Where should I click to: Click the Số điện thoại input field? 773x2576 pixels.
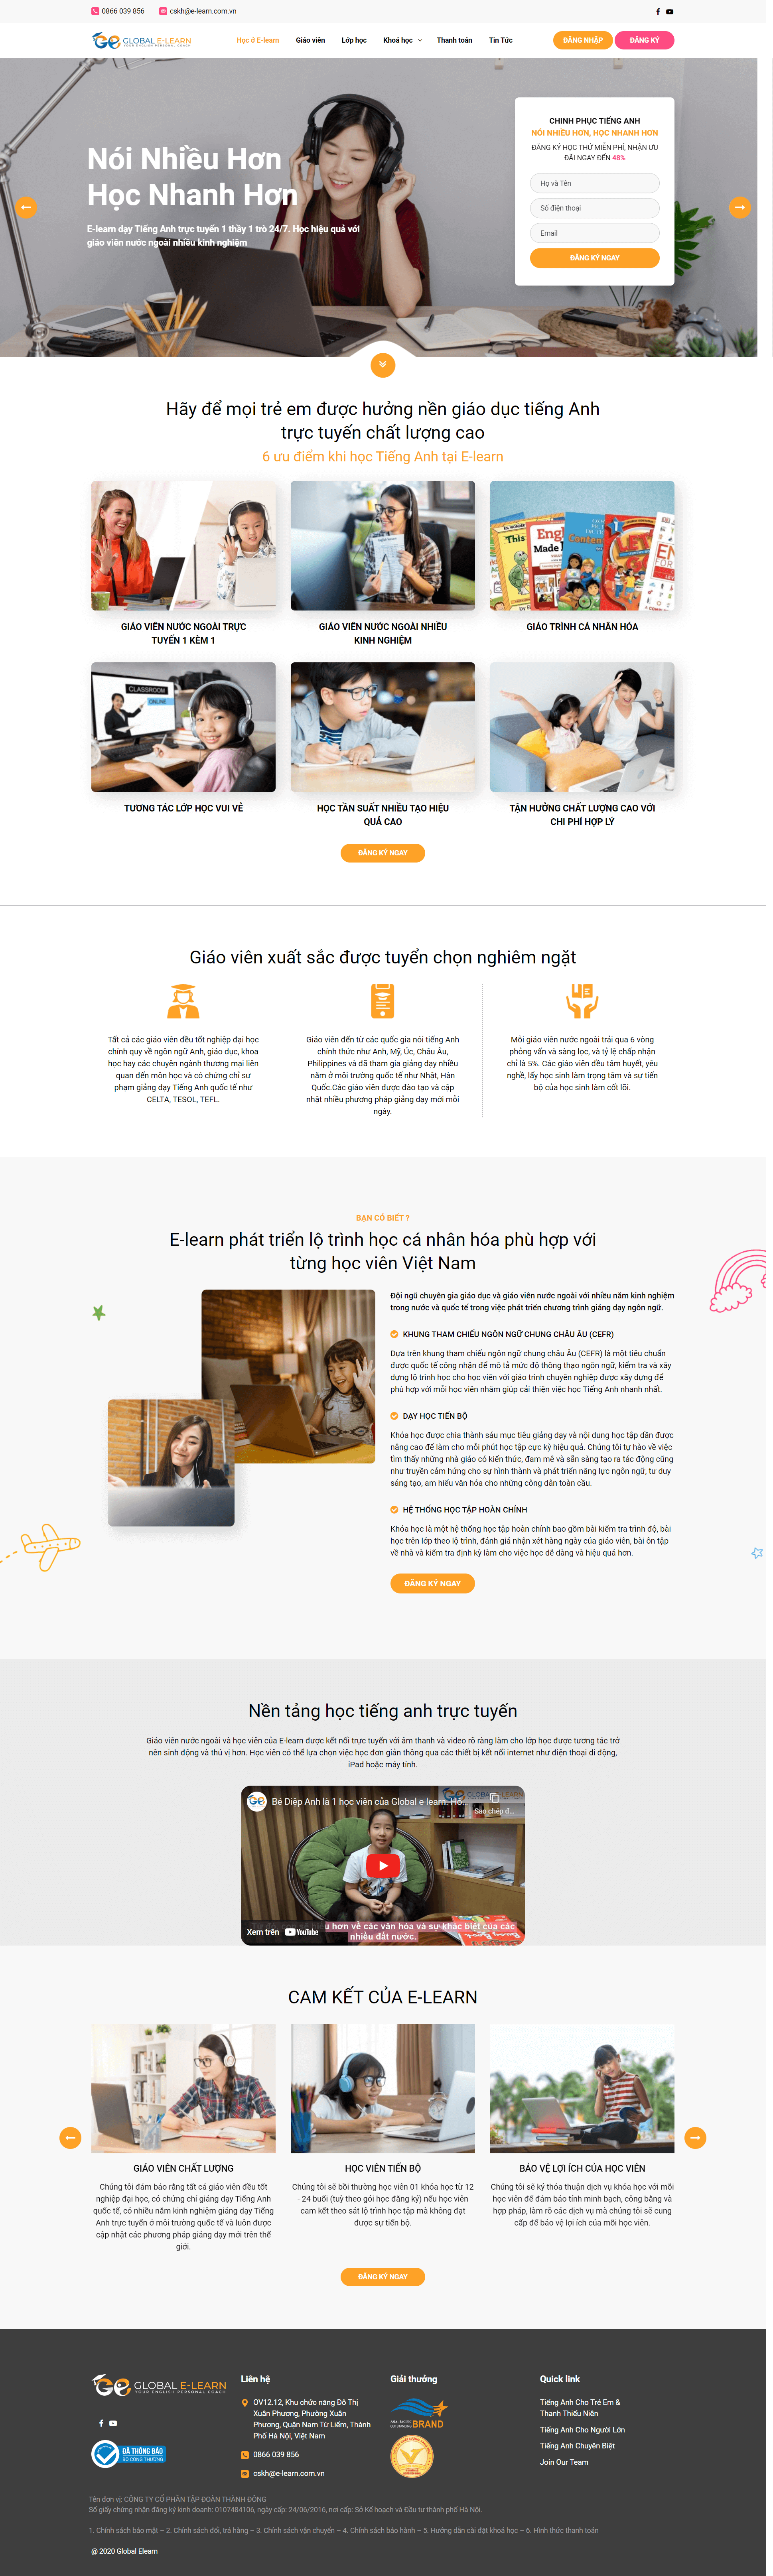point(594,208)
